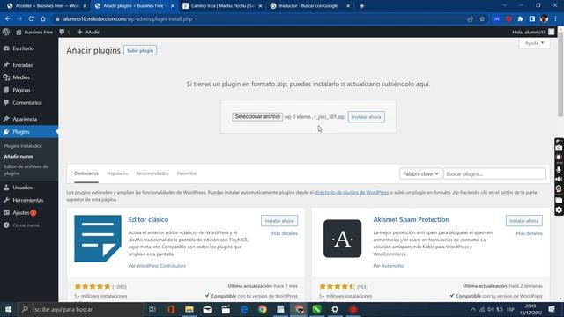Viewport: 564px width, 317px height.
Task: Switch to Populares tab
Action: click(x=117, y=173)
